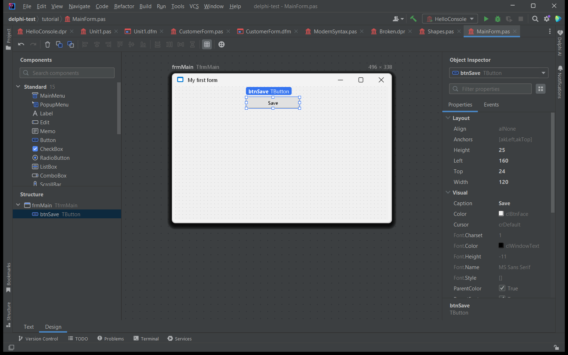568x355 pixels.
Task: Click the Filter properties field
Action: pos(490,89)
